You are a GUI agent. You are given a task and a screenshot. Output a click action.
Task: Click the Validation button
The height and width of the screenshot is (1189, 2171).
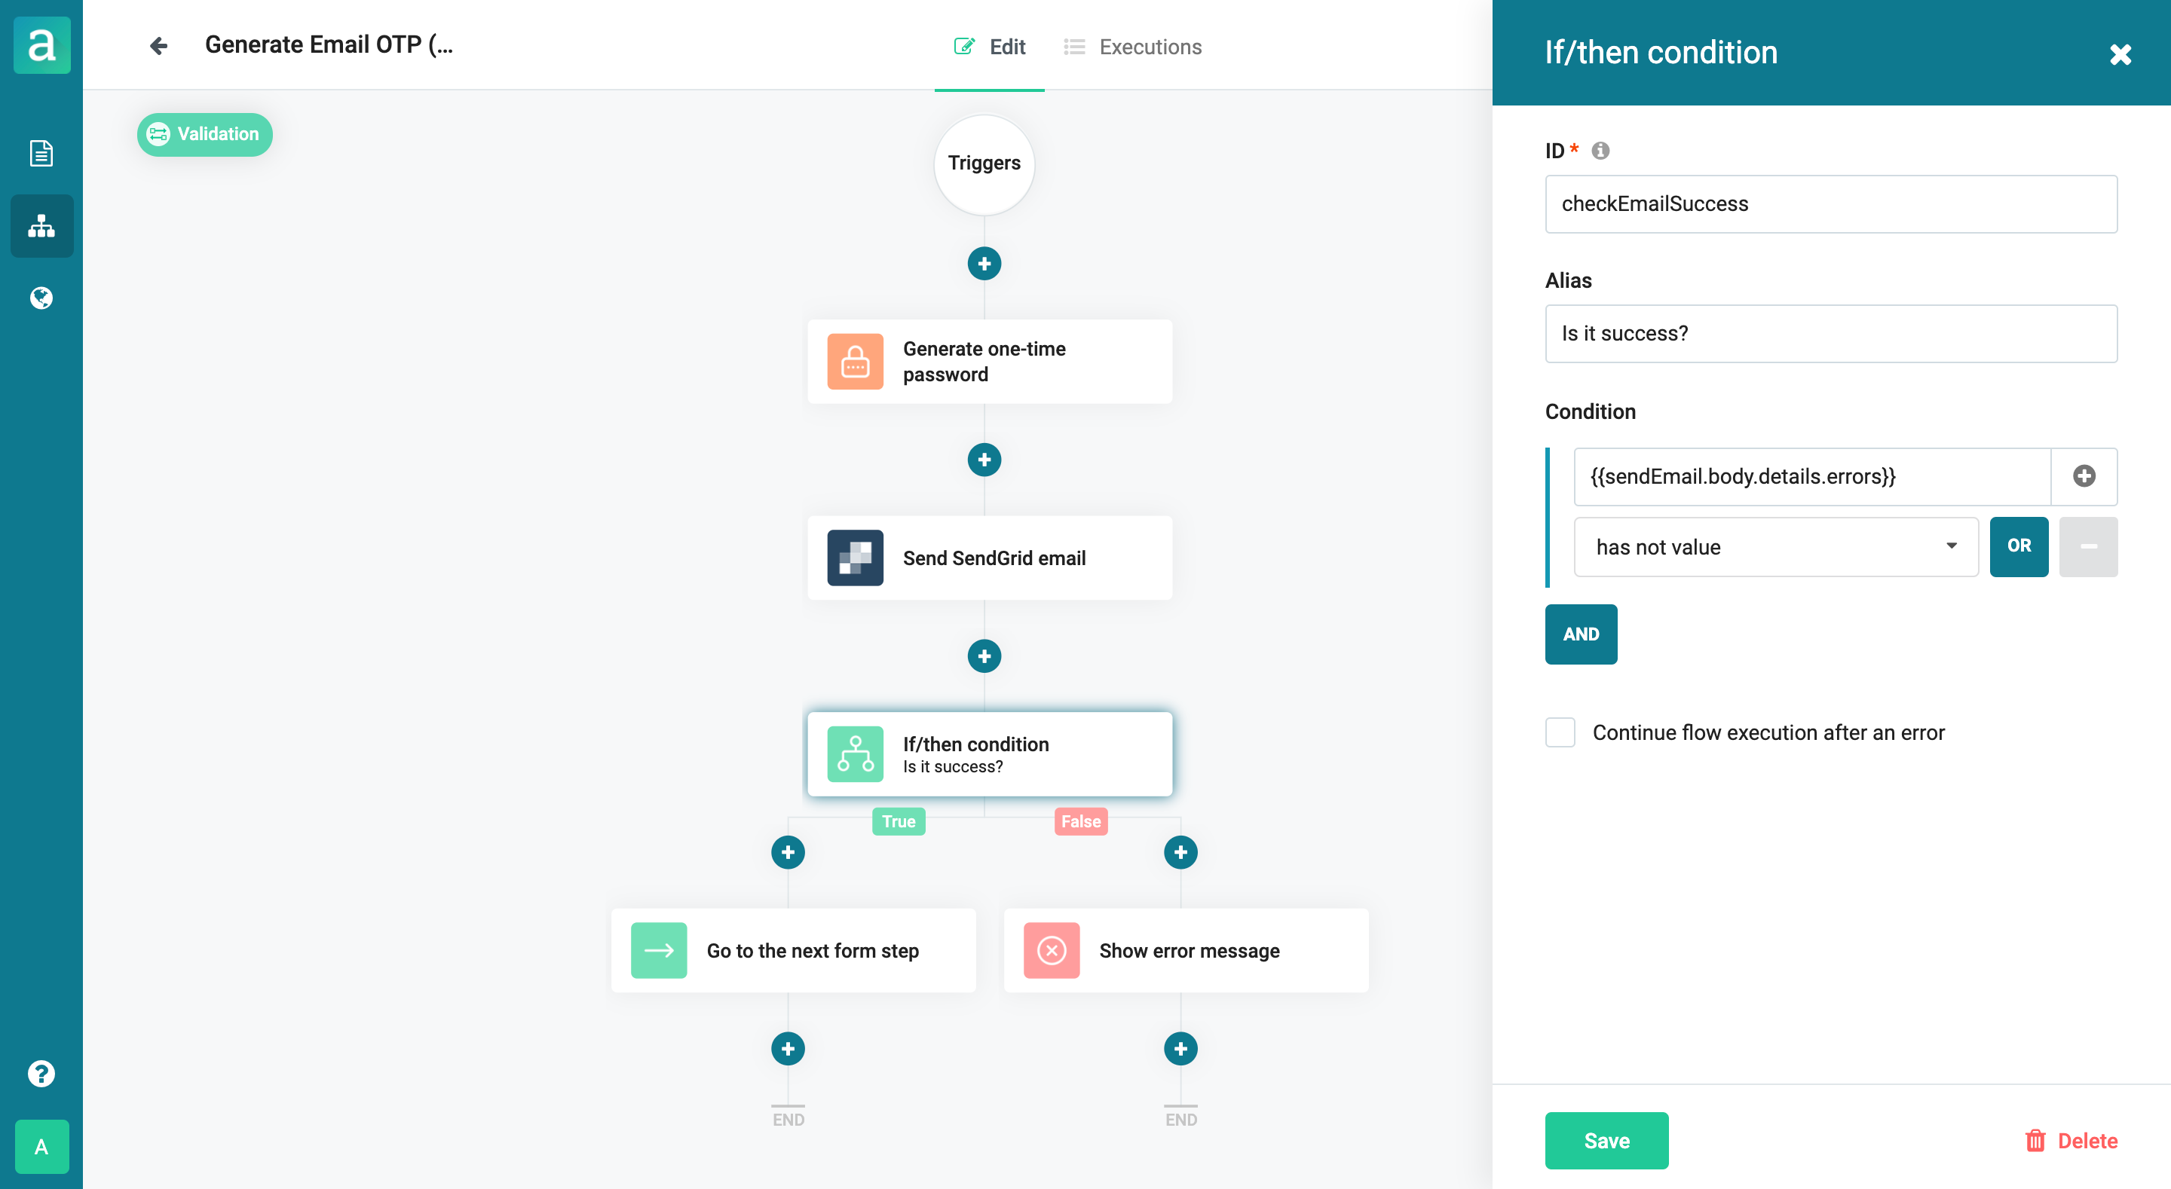pos(204,134)
